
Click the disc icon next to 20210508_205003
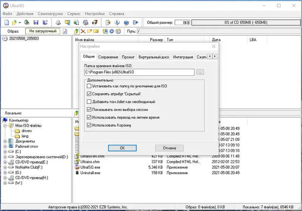(x=5, y=38)
